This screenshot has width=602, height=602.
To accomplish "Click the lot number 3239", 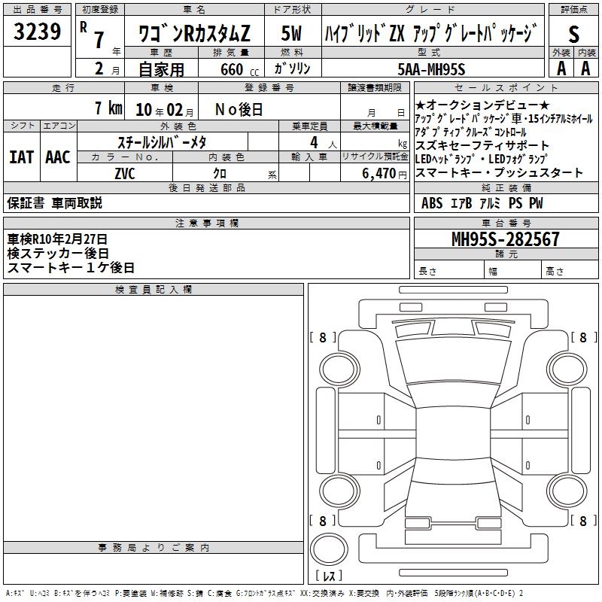I will pos(37,32).
